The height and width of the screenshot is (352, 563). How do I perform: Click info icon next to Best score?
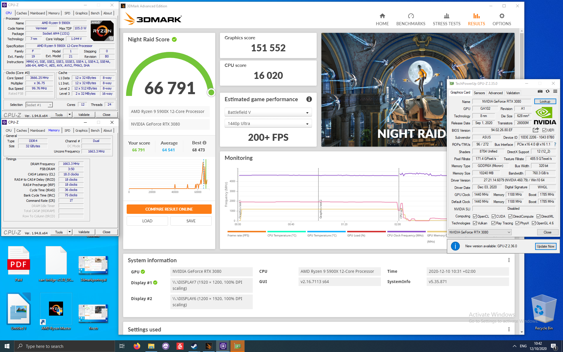coord(205,143)
